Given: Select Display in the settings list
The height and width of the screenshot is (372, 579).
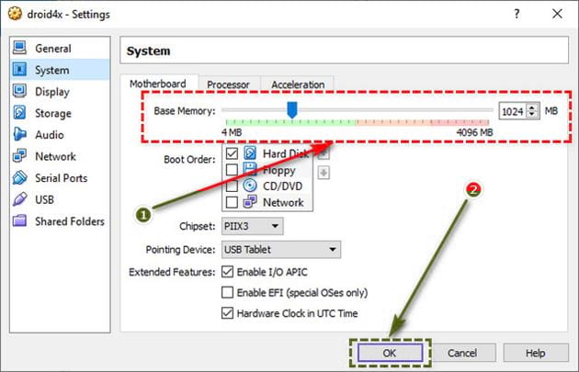Looking at the screenshot, I should [x=60, y=91].
